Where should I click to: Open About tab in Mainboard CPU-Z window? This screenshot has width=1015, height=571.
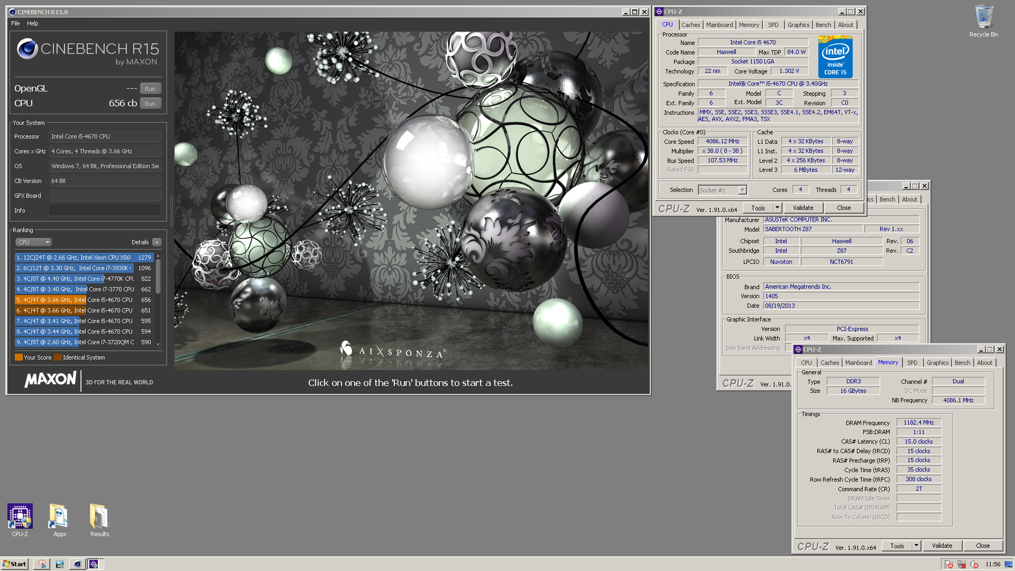pyautogui.click(x=909, y=199)
